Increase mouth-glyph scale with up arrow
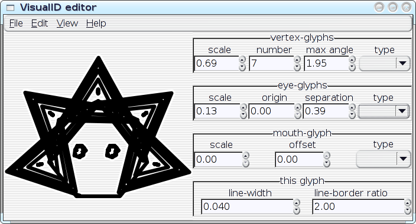Image resolution: width=416 pixels, height=224 pixels. coord(246,156)
